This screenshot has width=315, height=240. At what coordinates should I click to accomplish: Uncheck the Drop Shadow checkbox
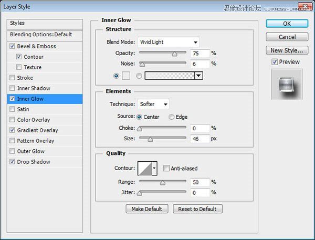point(12,162)
